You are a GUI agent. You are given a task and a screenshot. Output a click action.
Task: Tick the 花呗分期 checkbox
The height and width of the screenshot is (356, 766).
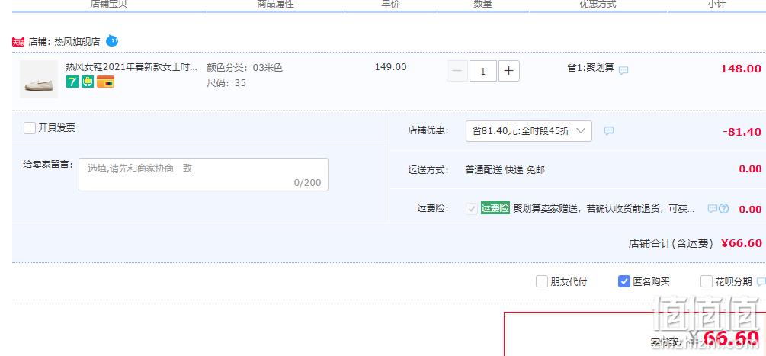coord(707,281)
